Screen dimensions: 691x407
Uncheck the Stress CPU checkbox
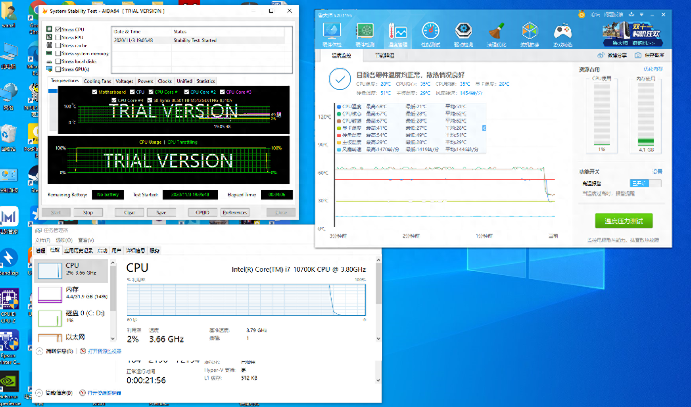(x=58, y=29)
